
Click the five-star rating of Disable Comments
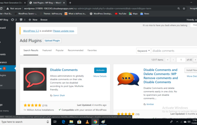coord(33,105)
